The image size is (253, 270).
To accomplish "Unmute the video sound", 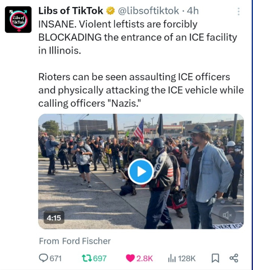I will [227, 215].
